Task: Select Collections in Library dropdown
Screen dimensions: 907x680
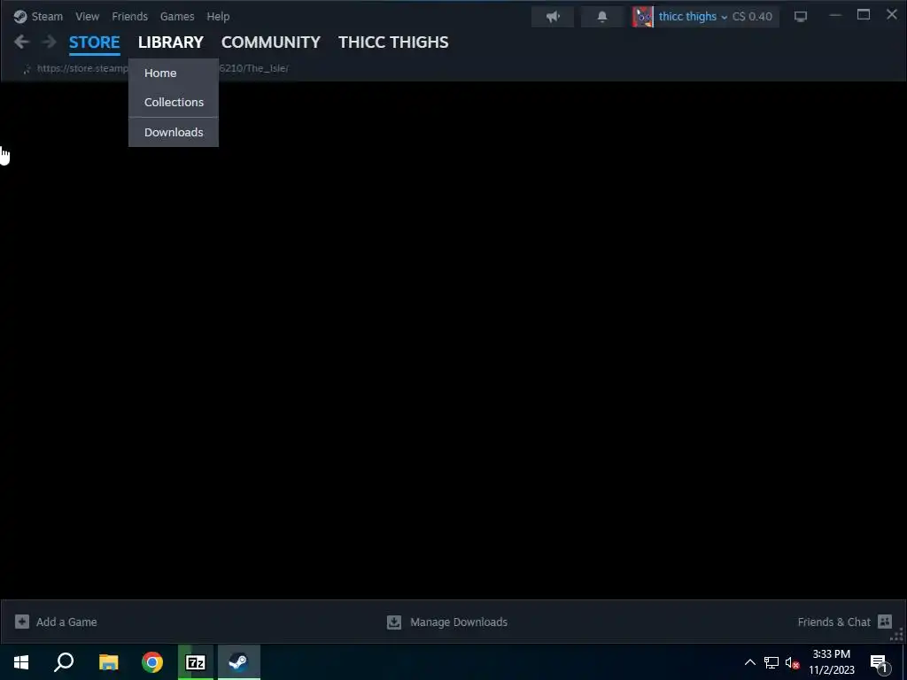Action: [x=174, y=102]
